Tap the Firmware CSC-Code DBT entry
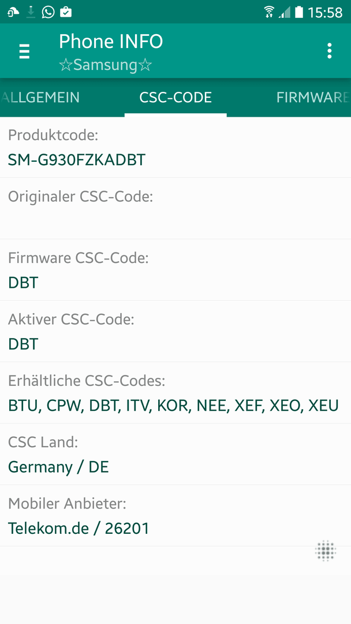Viewport: 351px width, 624px height. (x=175, y=270)
